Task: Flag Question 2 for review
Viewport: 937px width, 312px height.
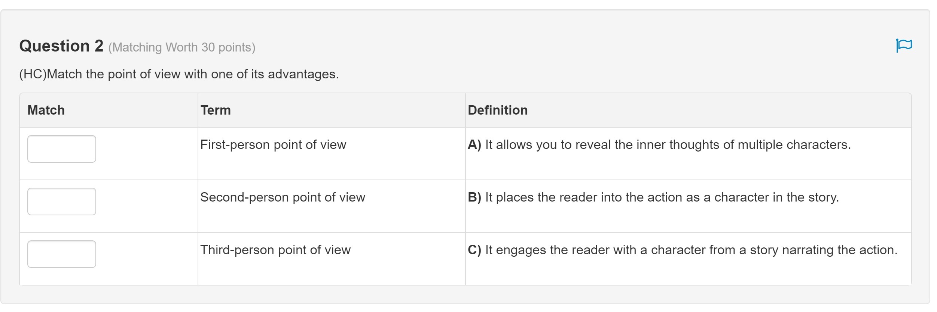Action: pyautogui.click(x=904, y=45)
